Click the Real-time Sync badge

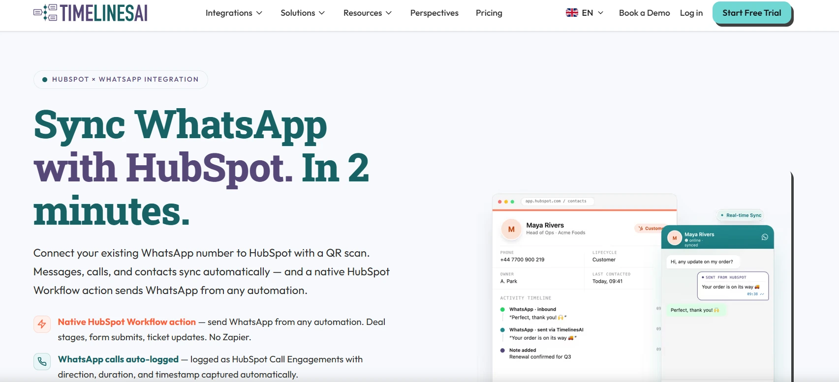(741, 215)
